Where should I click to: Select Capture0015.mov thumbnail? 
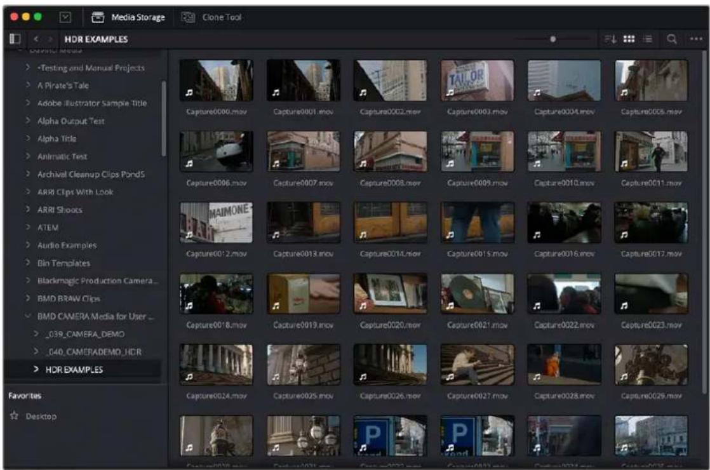pos(478,223)
